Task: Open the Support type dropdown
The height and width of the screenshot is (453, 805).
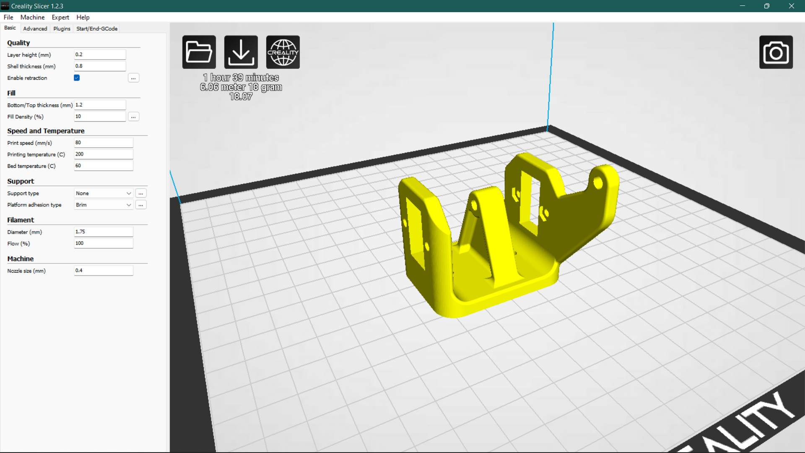Action: [103, 193]
